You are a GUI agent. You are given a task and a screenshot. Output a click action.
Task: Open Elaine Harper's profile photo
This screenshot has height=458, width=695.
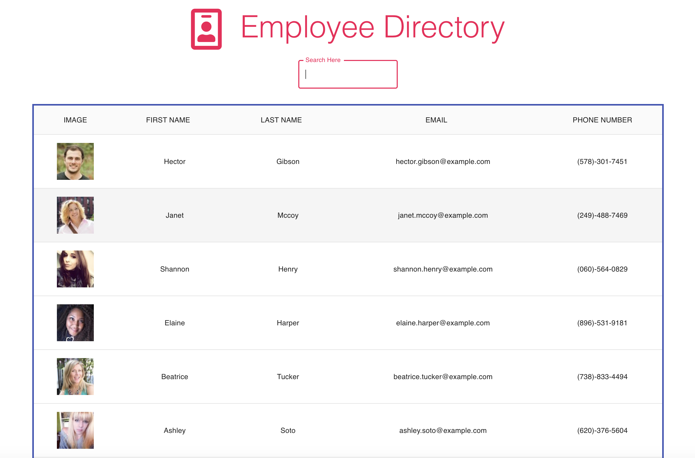point(75,322)
